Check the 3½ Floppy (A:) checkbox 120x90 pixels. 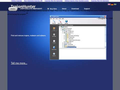point(64,31)
